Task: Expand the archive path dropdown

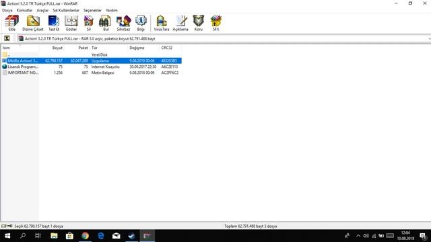Action: (x=429, y=39)
